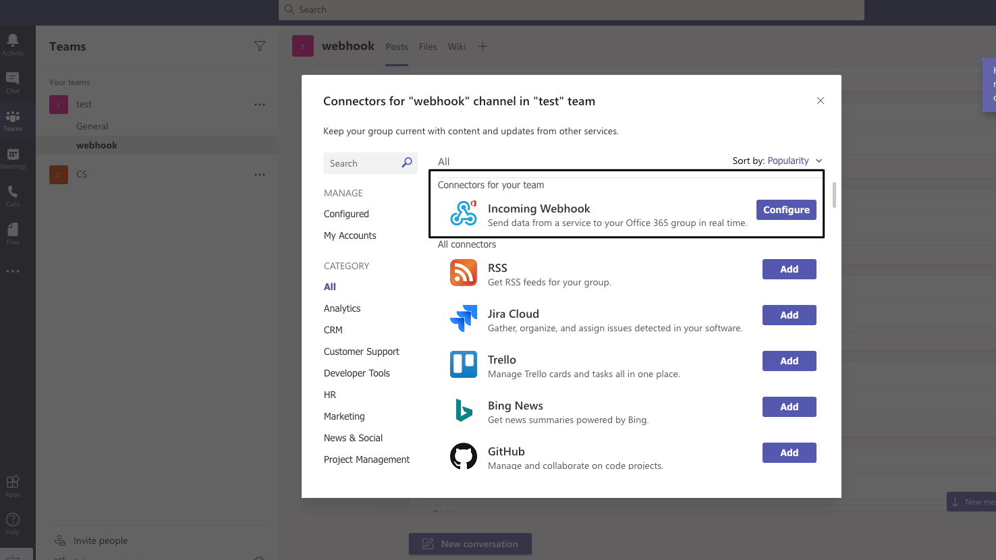Click the GitHub connector icon
Screen dimensions: 996x560
464,456
